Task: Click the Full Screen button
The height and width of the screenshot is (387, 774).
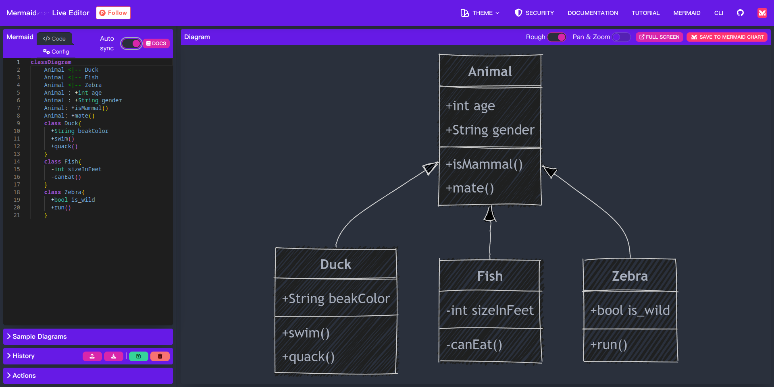Action: pos(659,37)
